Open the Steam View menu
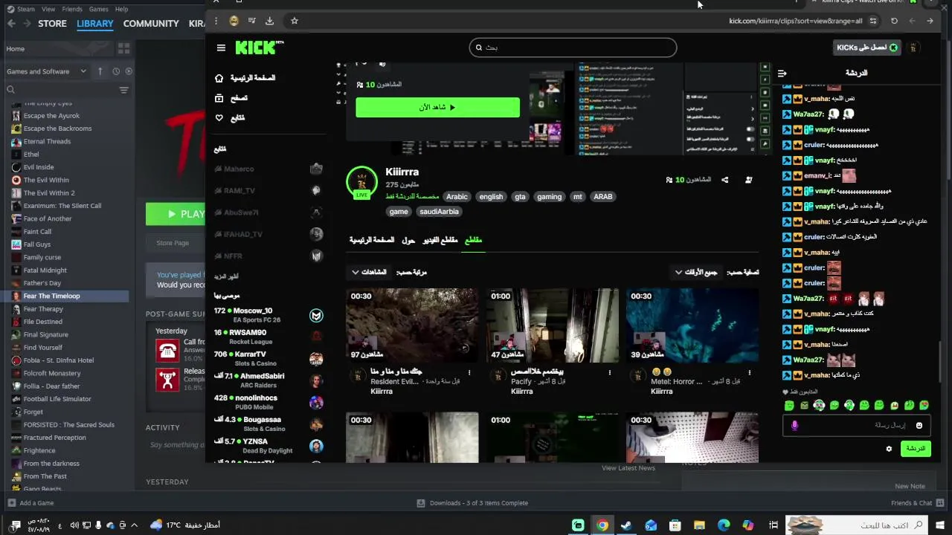This screenshot has width=952, height=535. [x=48, y=9]
